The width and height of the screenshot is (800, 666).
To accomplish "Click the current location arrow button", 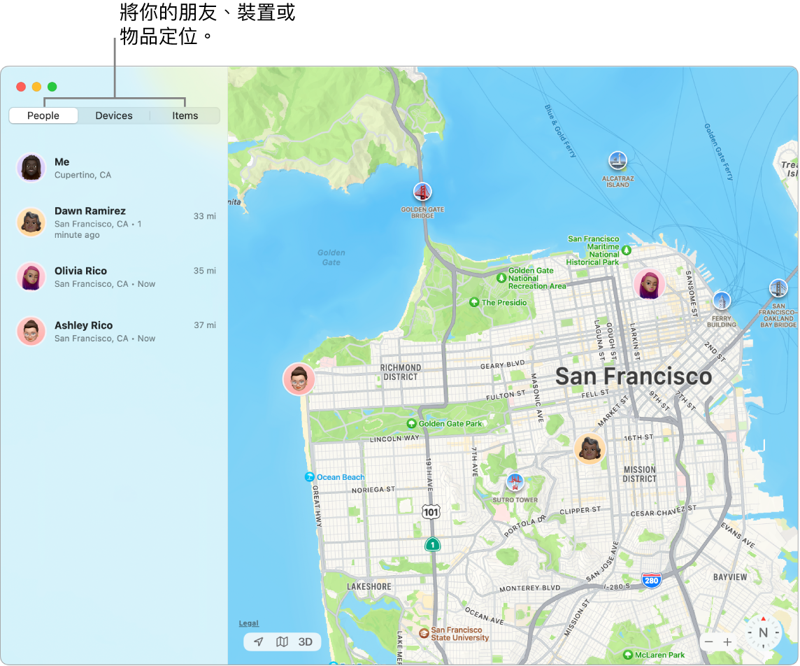I will pyautogui.click(x=259, y=642).
